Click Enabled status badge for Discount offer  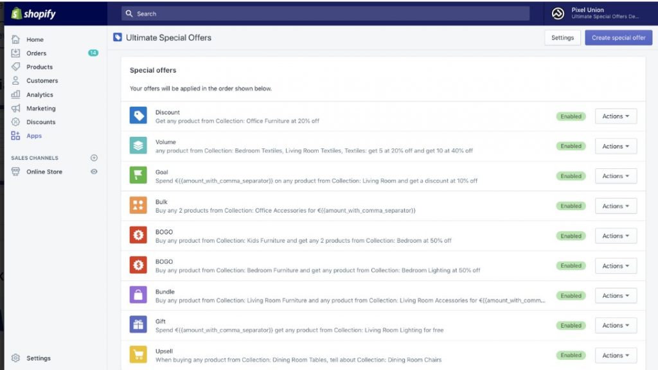coord(571,116)
